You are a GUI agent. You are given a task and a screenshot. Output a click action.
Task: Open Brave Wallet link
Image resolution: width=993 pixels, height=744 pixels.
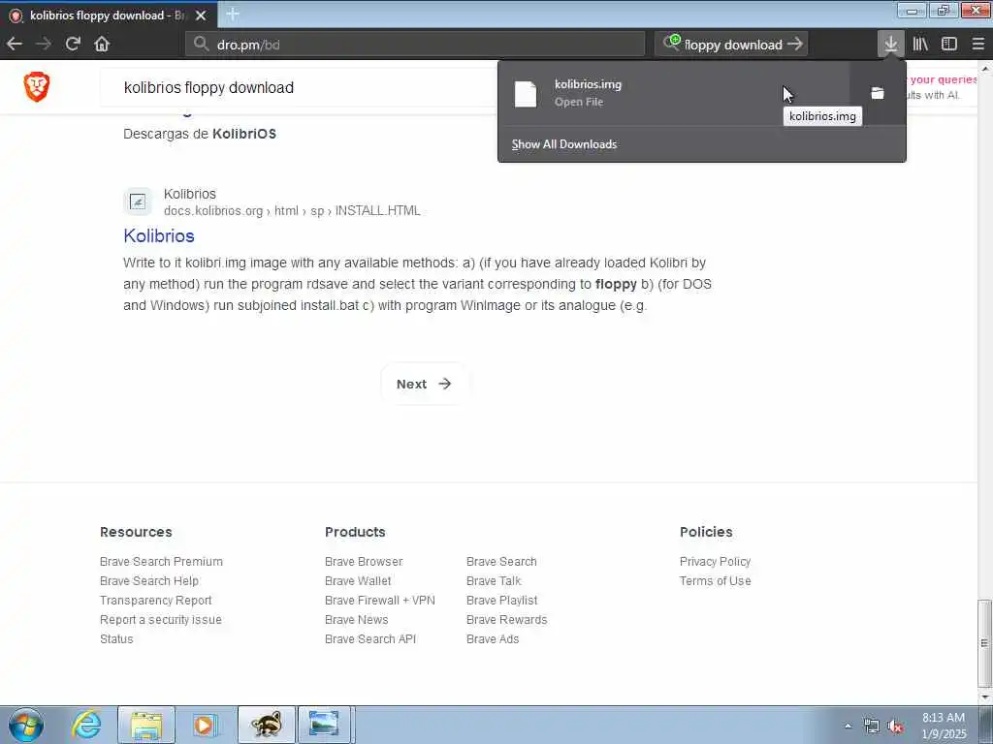pos(358,581)
